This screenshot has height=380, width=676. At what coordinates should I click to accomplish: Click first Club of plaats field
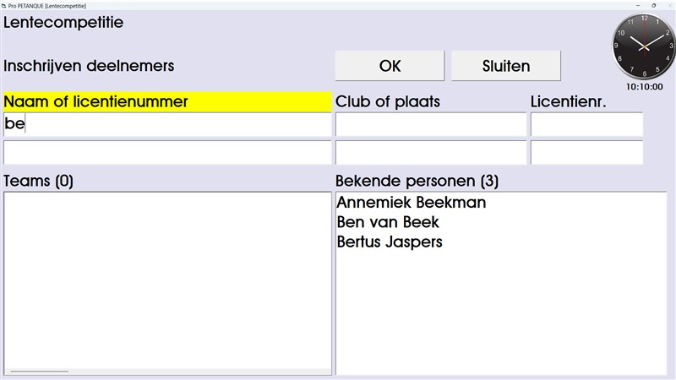430,124
